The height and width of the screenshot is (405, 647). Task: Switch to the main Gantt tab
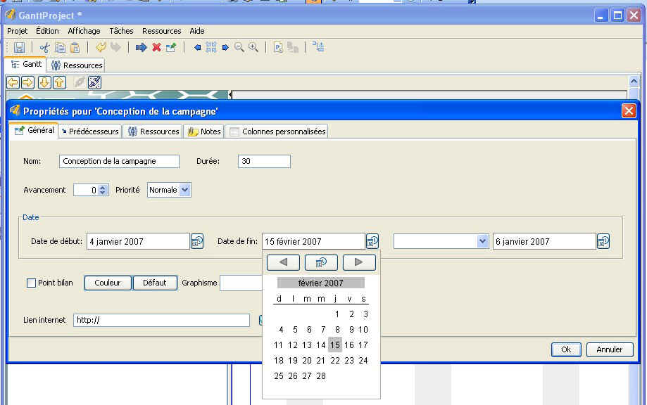pyautogui.click(x=25, y=64)
